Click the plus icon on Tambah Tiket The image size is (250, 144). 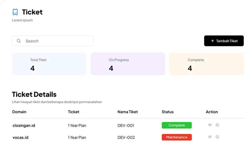pos(212,41)
